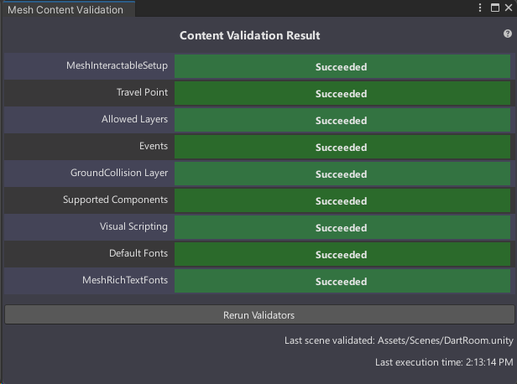Click Succeeded result for GroundCollision Layer

342,174
